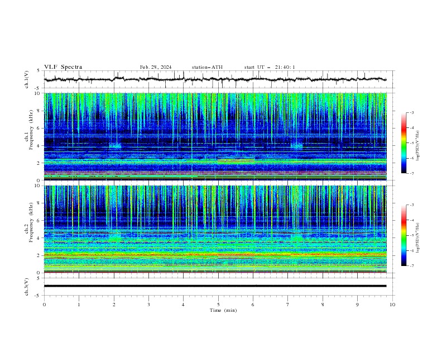Click the ch.2 color bar log(PSD) label
The height and width of the screenshot is (342, 442).
pyautogui.click(x=417, y=237)
